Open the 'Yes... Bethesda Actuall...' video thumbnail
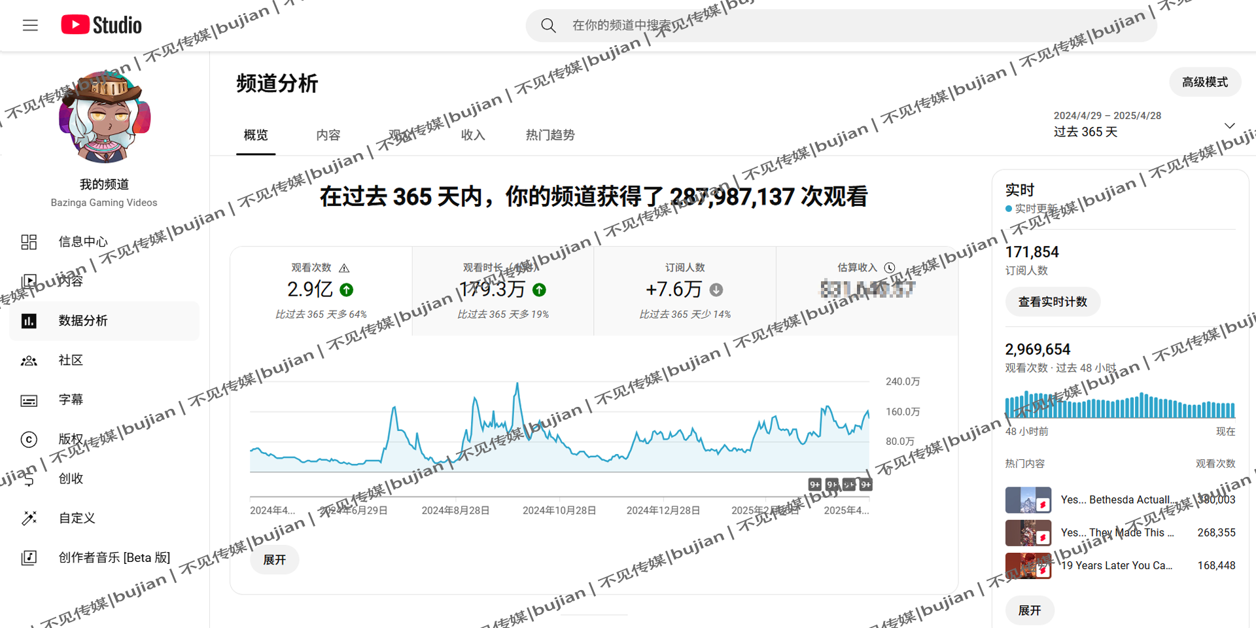Screen dimensions: 1256x628 (1028, 500)
